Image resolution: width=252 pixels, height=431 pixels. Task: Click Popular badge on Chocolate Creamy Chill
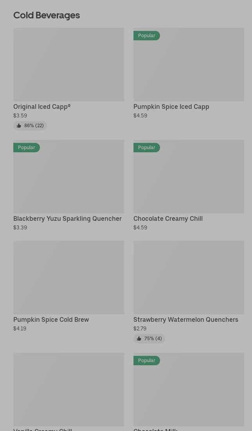[147, 148]
